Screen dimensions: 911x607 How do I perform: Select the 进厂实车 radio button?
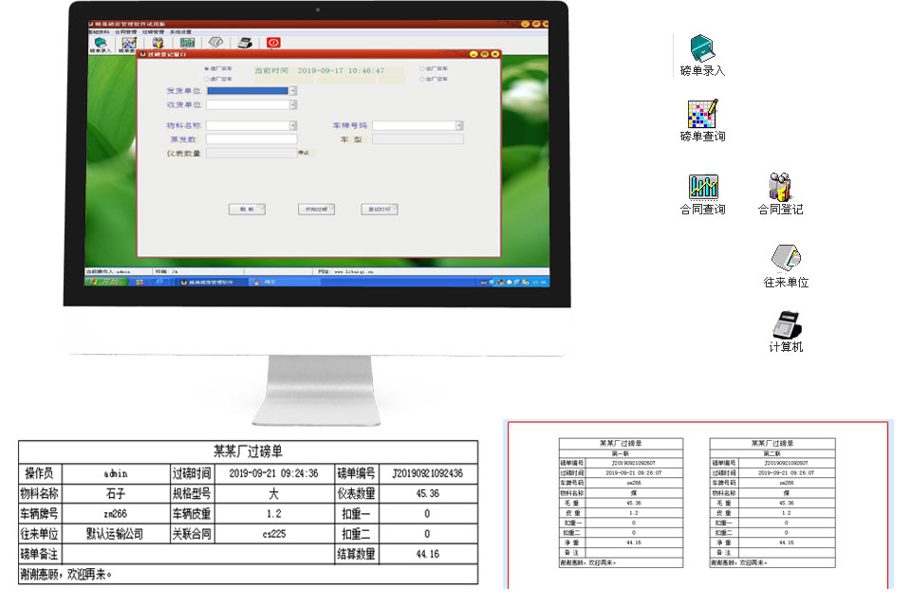(x=206, y=69)
